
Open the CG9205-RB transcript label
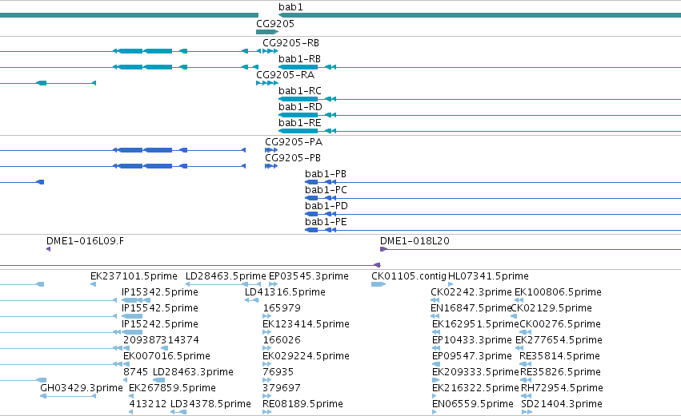coord(291,43)
